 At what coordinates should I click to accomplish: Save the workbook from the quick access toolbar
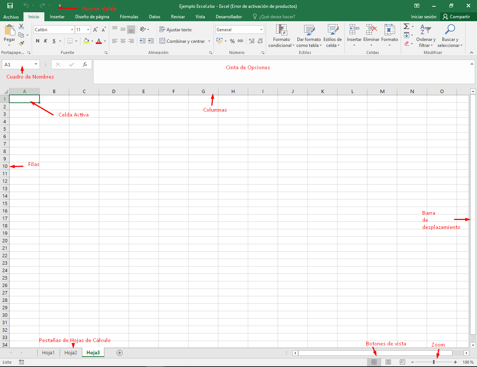[10, 6]
